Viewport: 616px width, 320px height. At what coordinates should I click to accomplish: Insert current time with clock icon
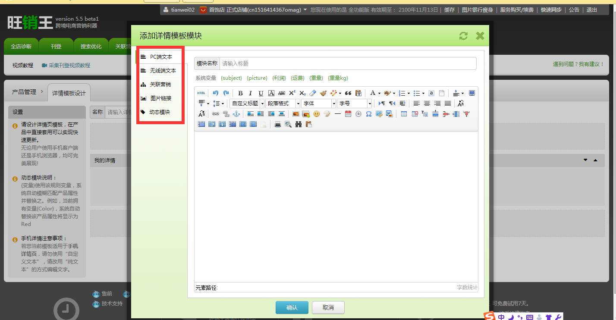click(x=358, y=114)
